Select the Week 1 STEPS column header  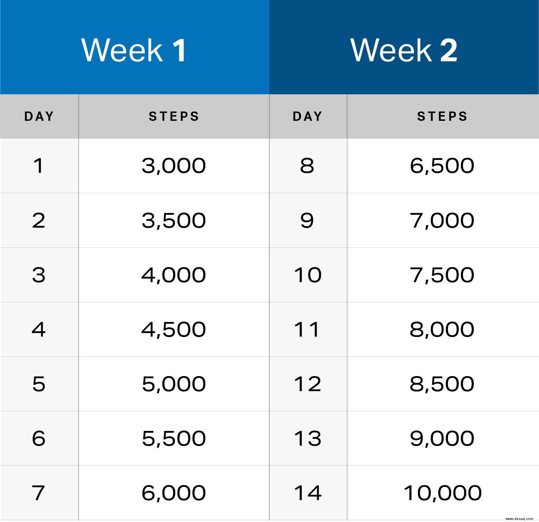(174, 117)
